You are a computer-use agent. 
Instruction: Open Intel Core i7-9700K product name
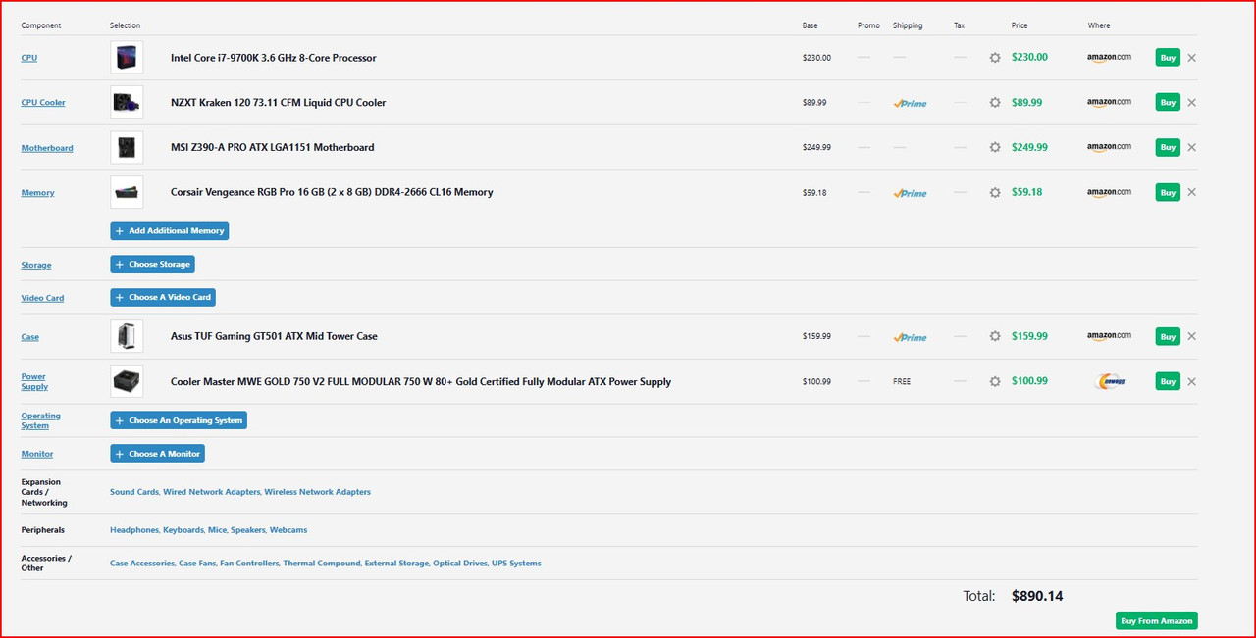click(274, 58)
